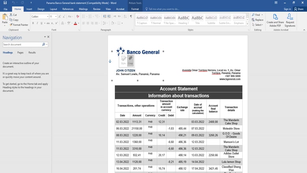
Task: Click the Crop tool on the picture toolbar
Action: click(x=130, y=60)
